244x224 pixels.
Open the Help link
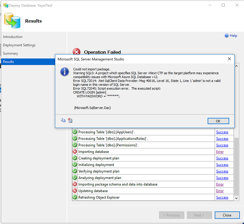[x=233, y=36]
